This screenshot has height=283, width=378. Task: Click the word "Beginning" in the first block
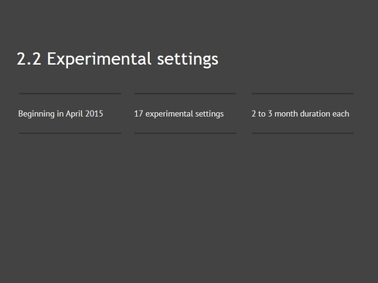point(36,114)
